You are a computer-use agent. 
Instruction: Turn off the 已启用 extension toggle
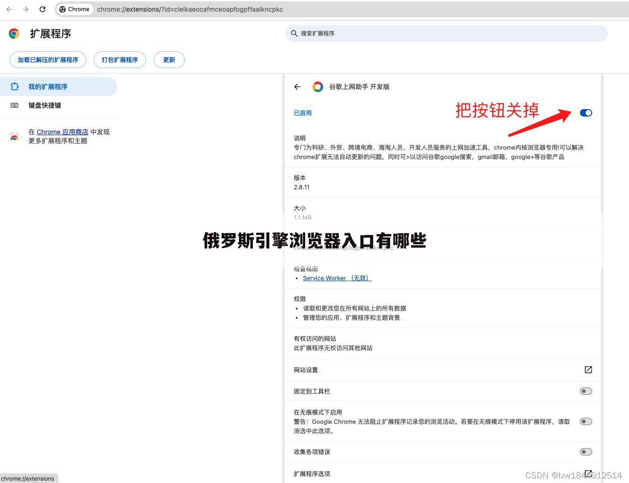tap(586, 113)
